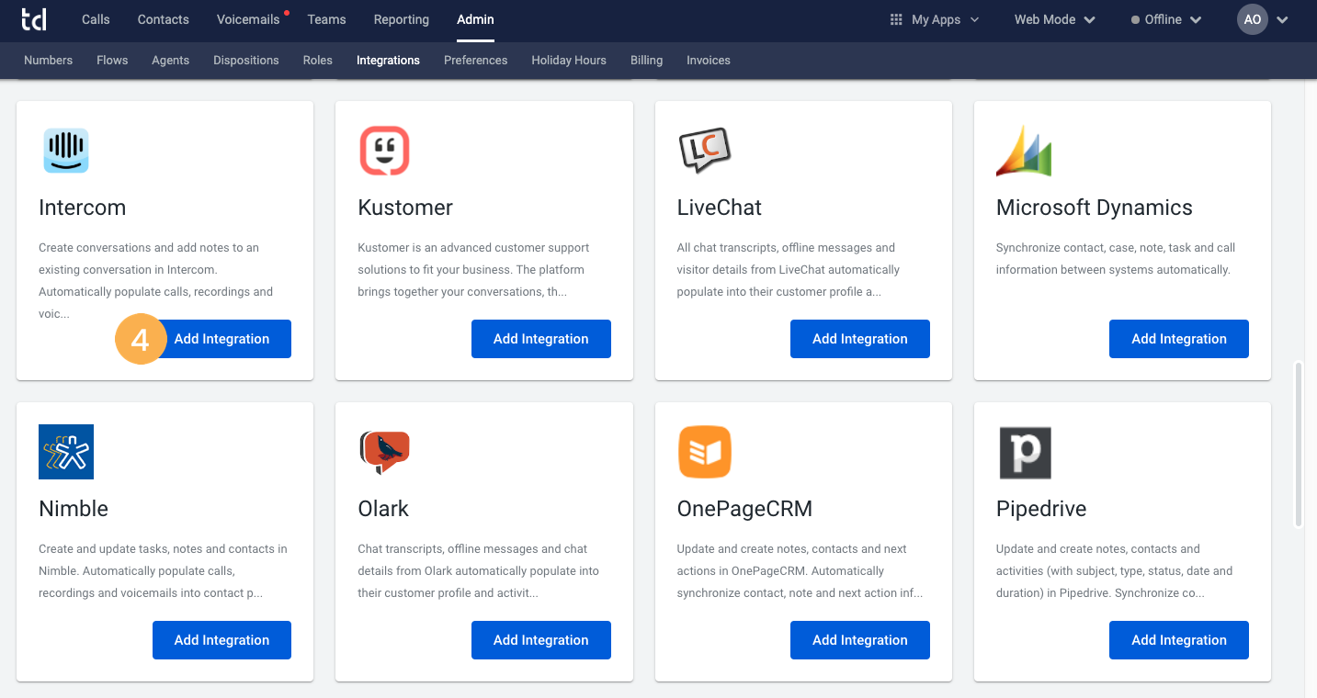Image resolution: width=1317 pixels, height=698 pixels.
Task: Open Voicemails
Action: click(x=248, y=19)
